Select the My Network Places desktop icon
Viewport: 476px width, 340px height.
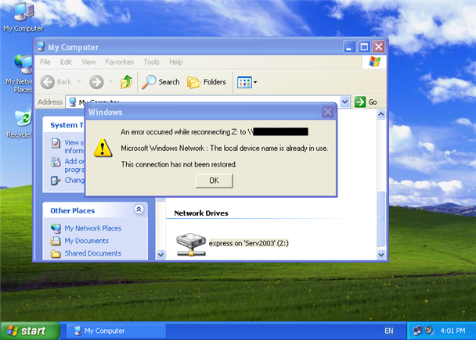(x=20, y=74)
